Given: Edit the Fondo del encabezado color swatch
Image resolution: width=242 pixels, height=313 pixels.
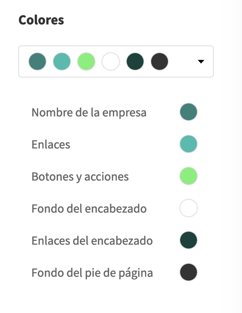Looking at the screenshot, I should (x=188, y=209).
